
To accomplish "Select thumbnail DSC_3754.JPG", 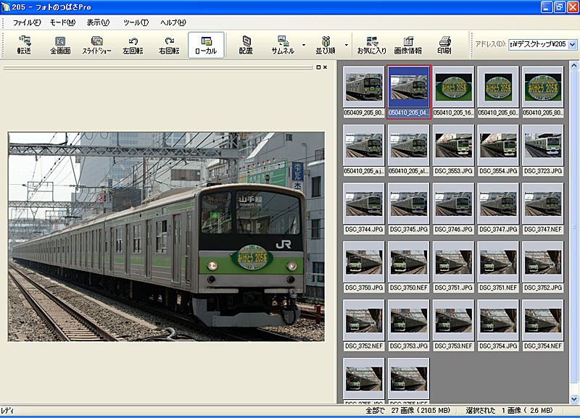I will coord(498,325).
